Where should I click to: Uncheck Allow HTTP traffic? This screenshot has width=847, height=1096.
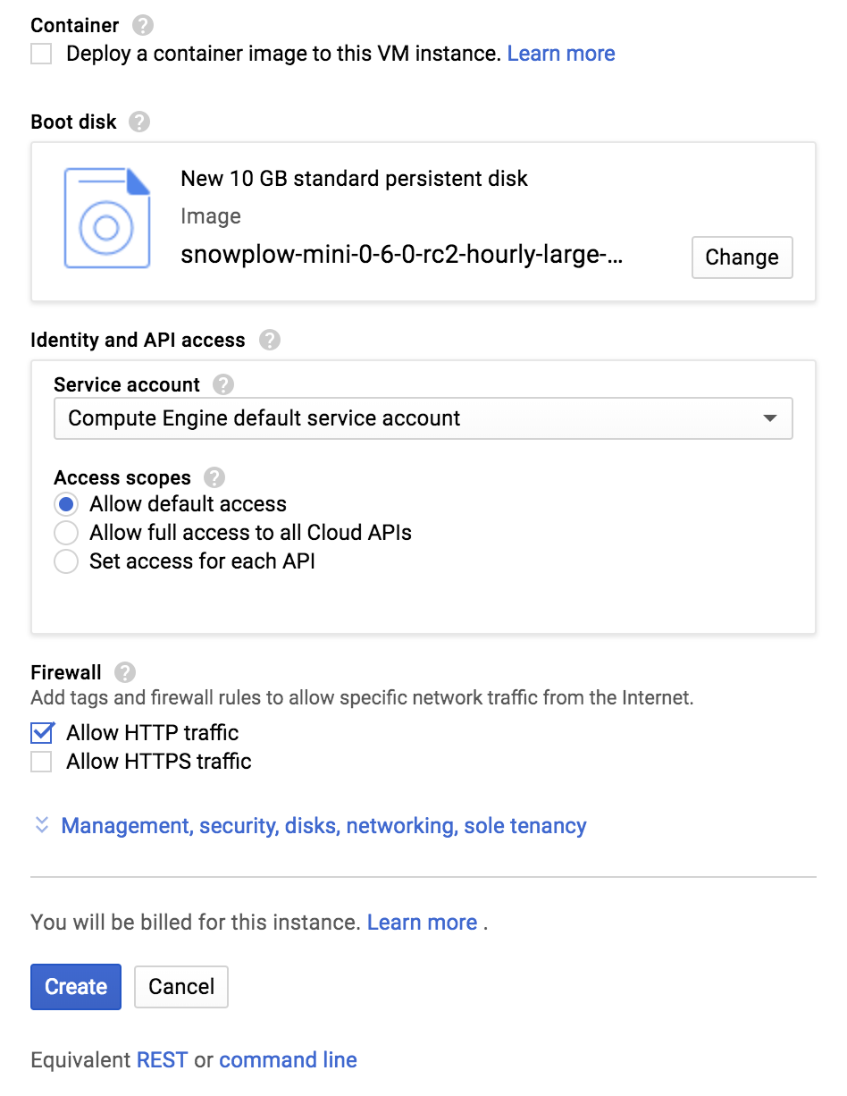tap(42, 733)
